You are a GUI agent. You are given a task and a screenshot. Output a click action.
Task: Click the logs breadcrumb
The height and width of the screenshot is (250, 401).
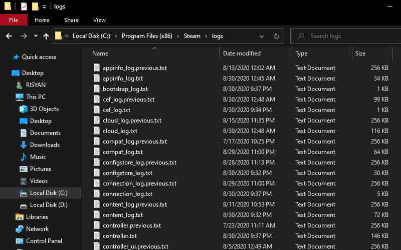tap(218, 36)
